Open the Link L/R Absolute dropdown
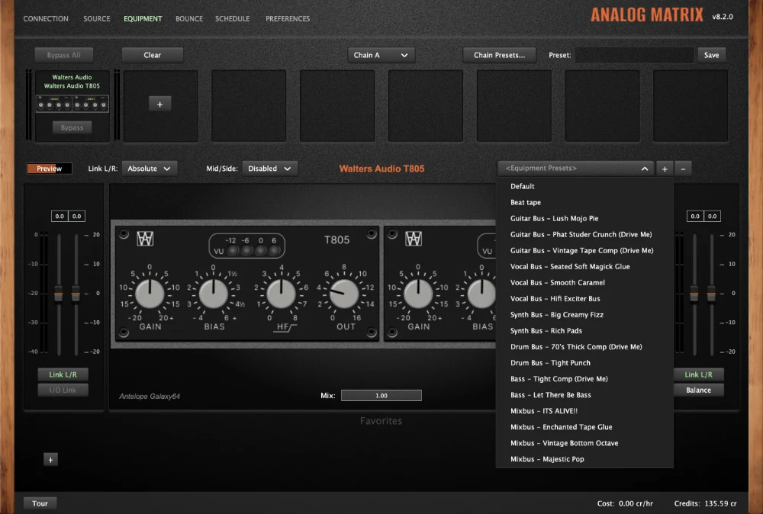The width and height of the screenshot is (763, 514). pos(150,169)
